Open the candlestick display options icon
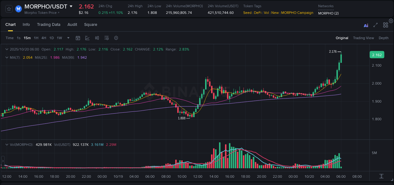This screenshot has width=394, height=185. (x=97, y=38)
